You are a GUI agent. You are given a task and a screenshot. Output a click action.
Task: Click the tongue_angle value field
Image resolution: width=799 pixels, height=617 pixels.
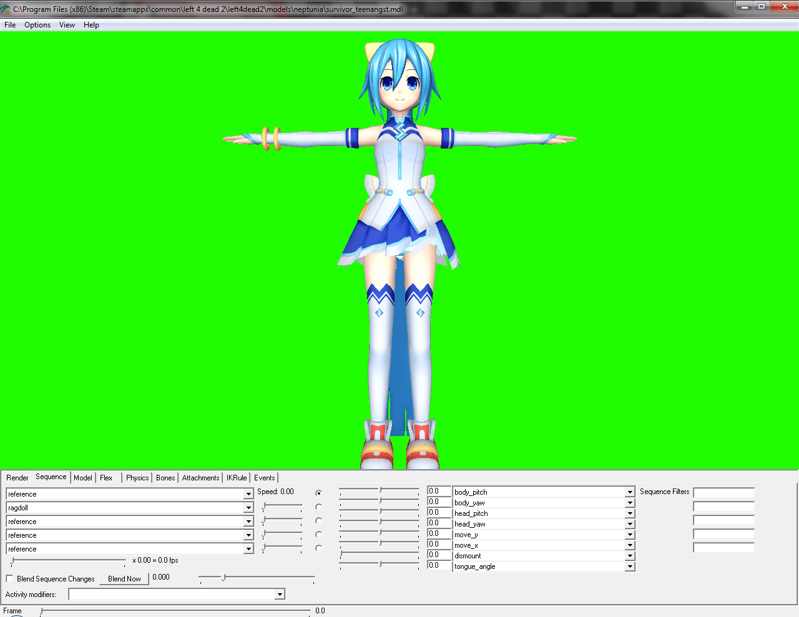point(439,566)
